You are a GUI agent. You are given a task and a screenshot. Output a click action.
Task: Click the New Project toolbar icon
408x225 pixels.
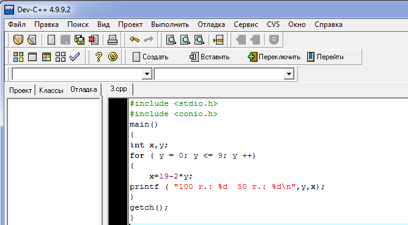tap(18, 40)
